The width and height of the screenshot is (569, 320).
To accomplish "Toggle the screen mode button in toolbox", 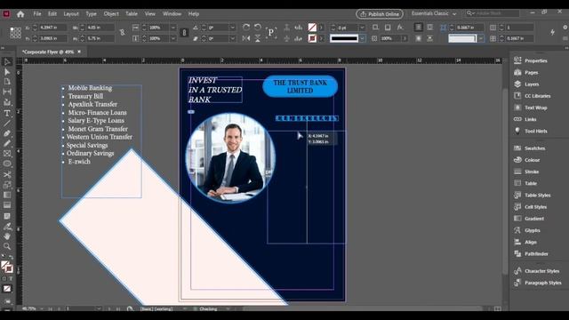I will coord(7,301).
